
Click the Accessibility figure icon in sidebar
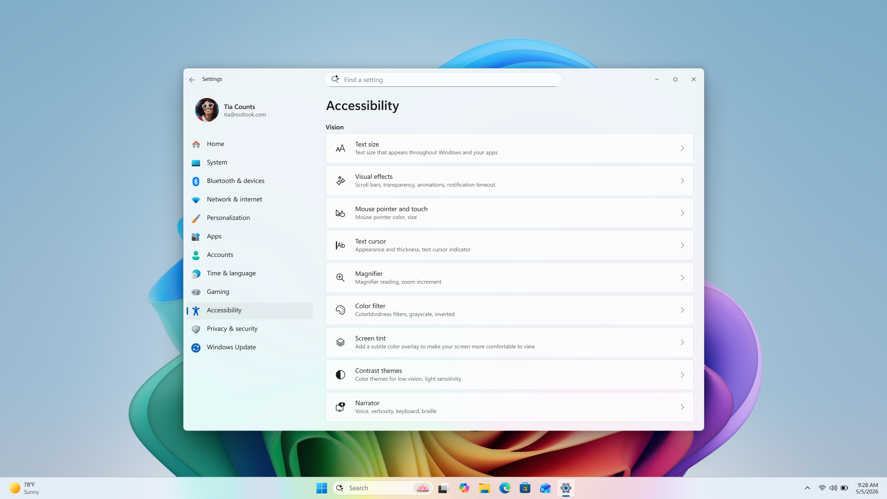coord(196,310)
